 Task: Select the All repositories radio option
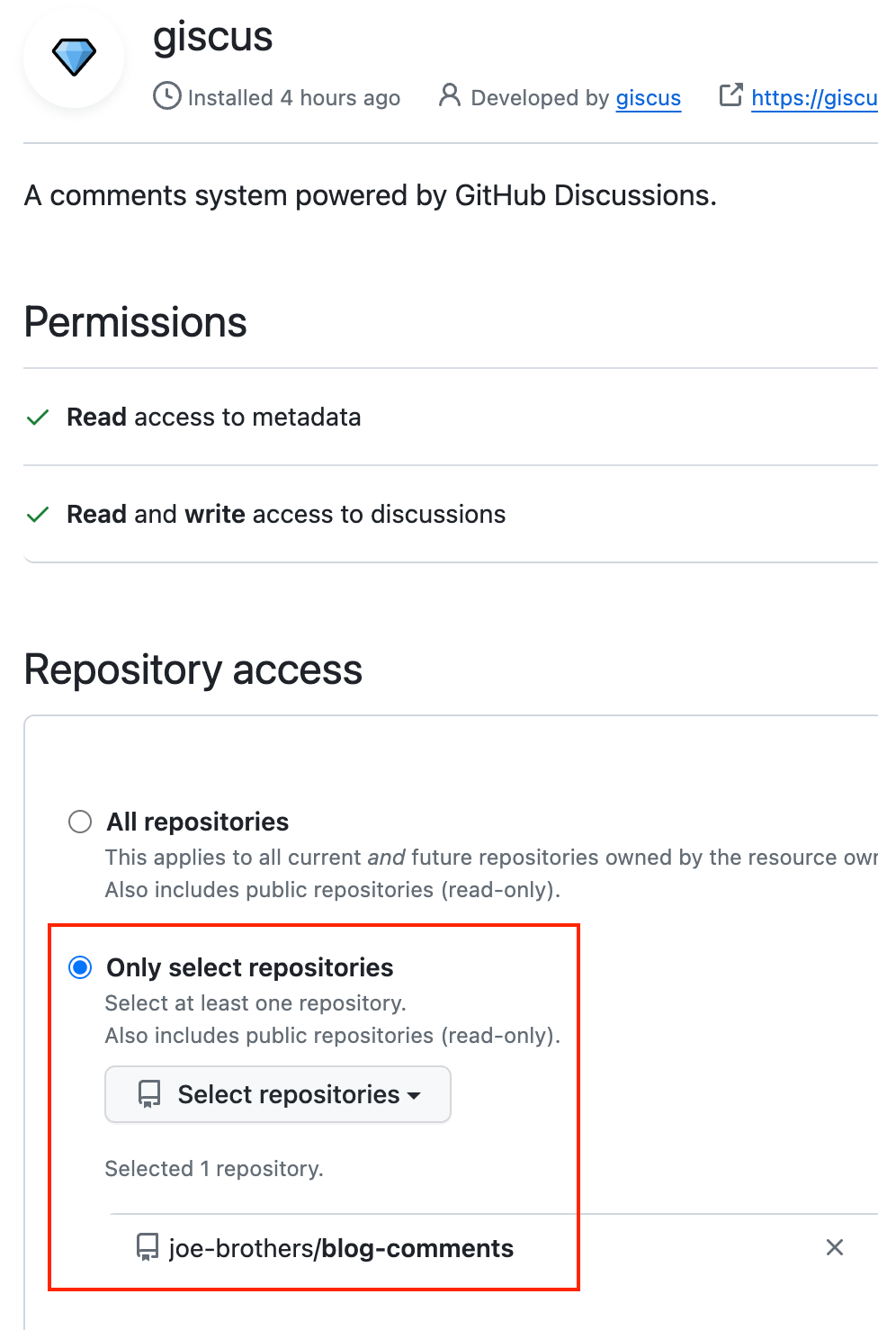tap(80, 822)
